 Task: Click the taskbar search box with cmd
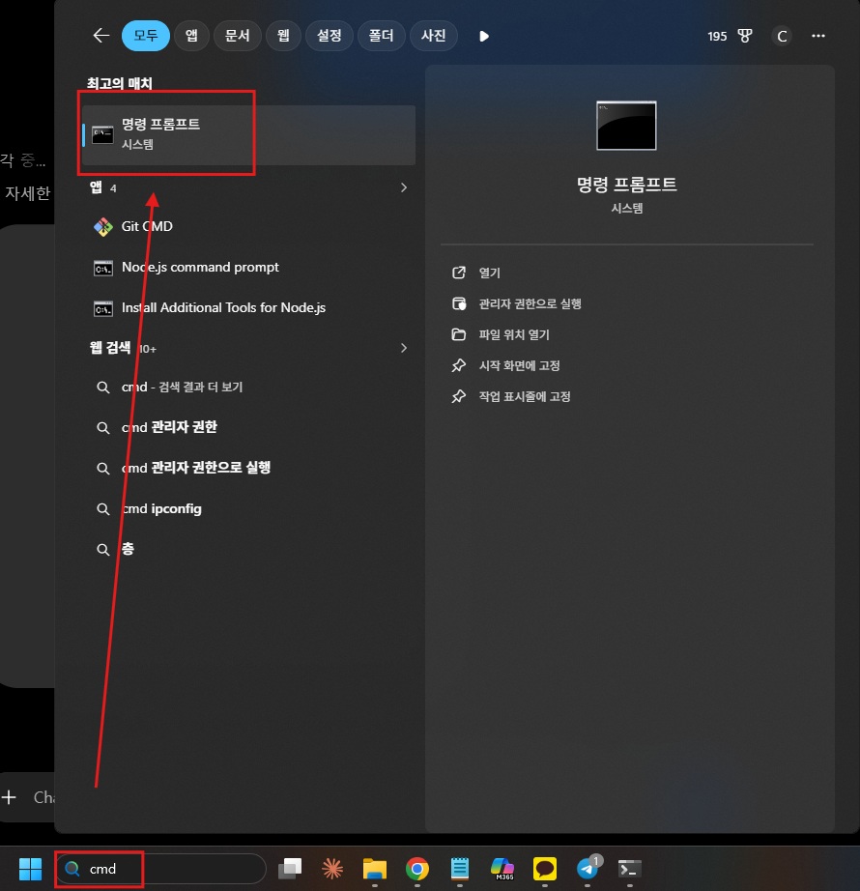pyautogui.click(x=161, y=868)
